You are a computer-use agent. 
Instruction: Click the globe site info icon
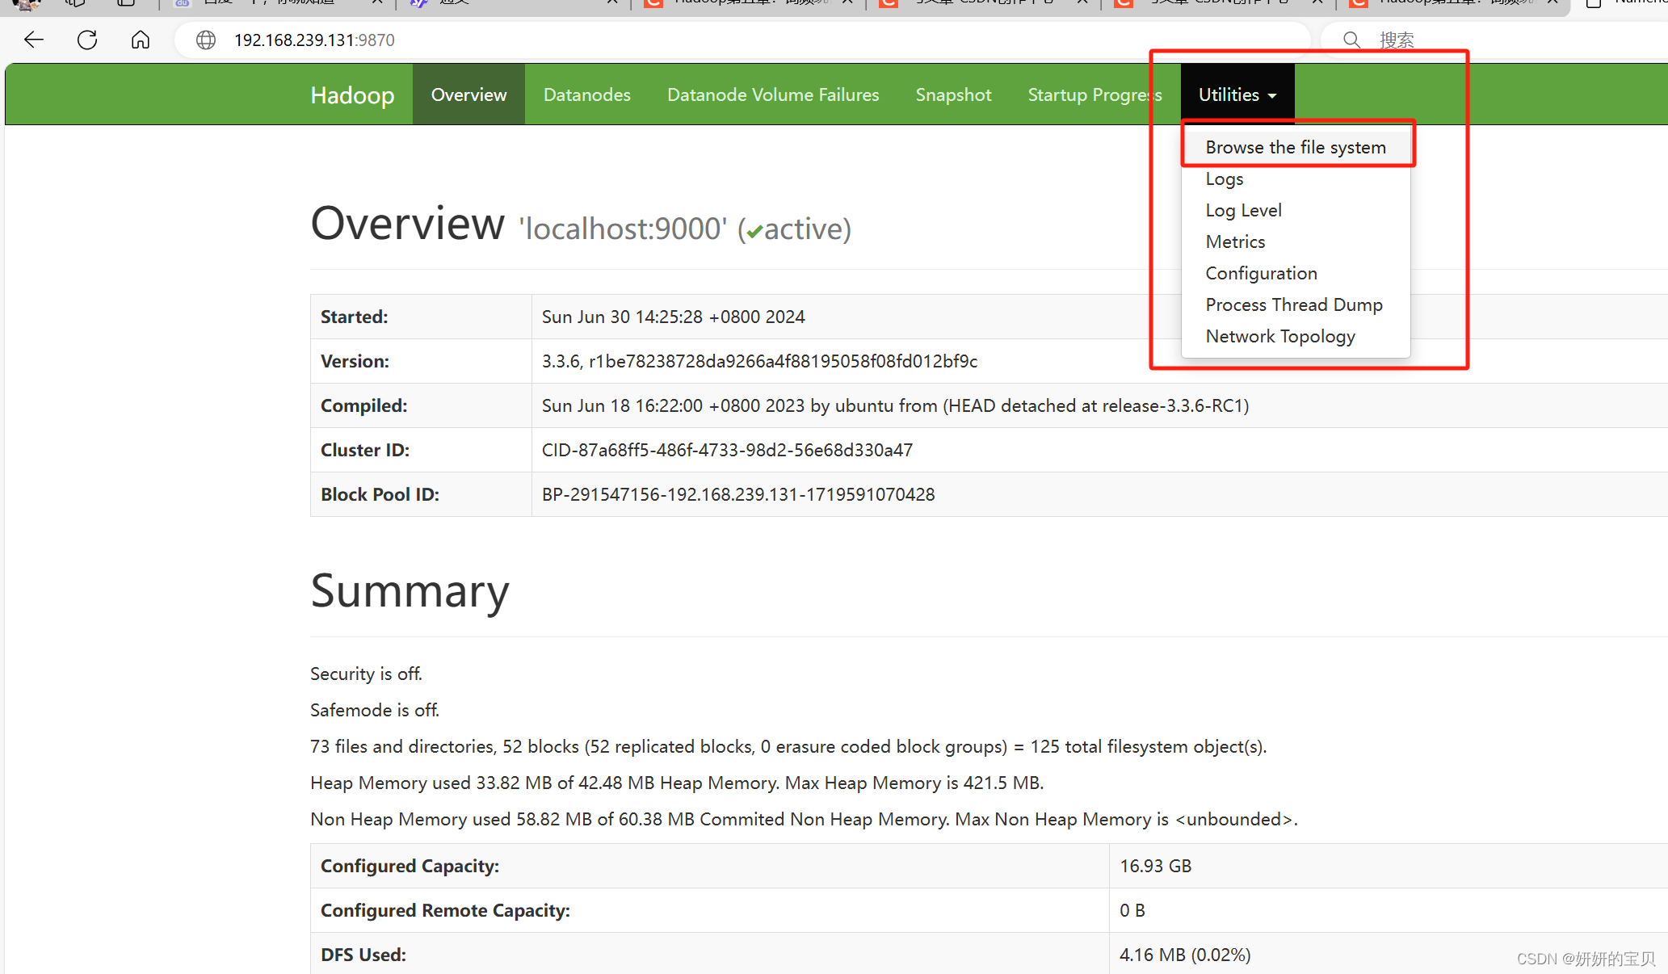206,40
